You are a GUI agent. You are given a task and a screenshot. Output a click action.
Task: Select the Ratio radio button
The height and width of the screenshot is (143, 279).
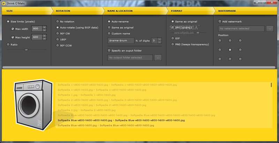pos(8,44)
